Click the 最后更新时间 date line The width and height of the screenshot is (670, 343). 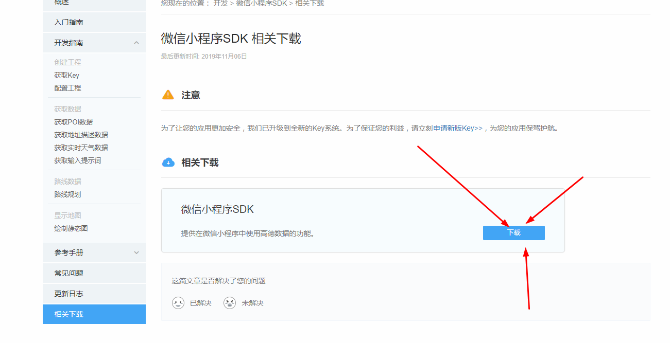tap(204, 57)
